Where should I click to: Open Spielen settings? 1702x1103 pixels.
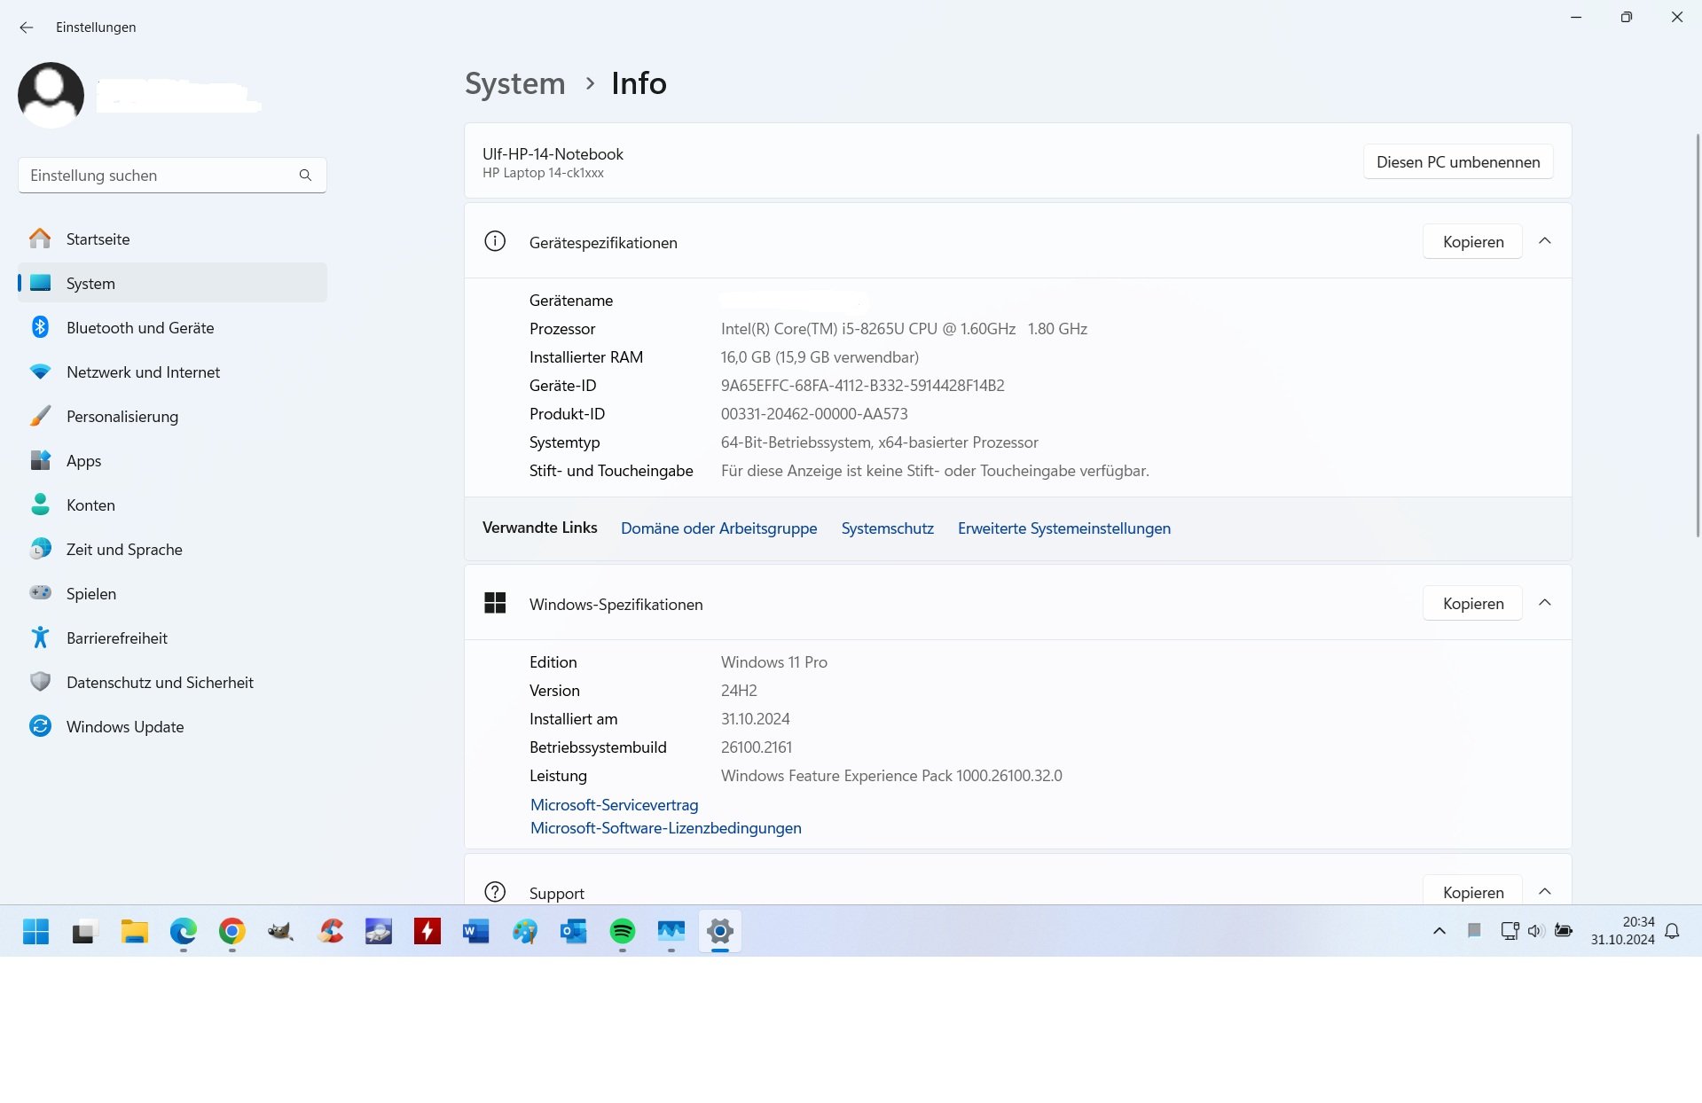(172, 593)
